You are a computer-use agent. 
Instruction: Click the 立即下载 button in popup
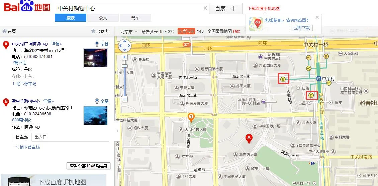click(x=302, y=28)
